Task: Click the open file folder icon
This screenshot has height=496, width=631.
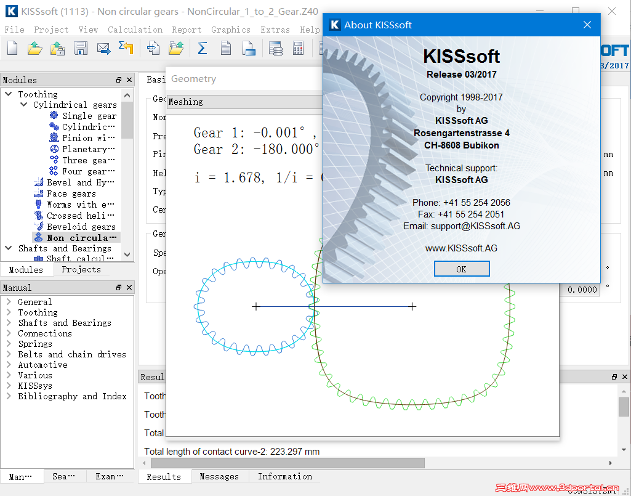Action: [x=35, y=48]
